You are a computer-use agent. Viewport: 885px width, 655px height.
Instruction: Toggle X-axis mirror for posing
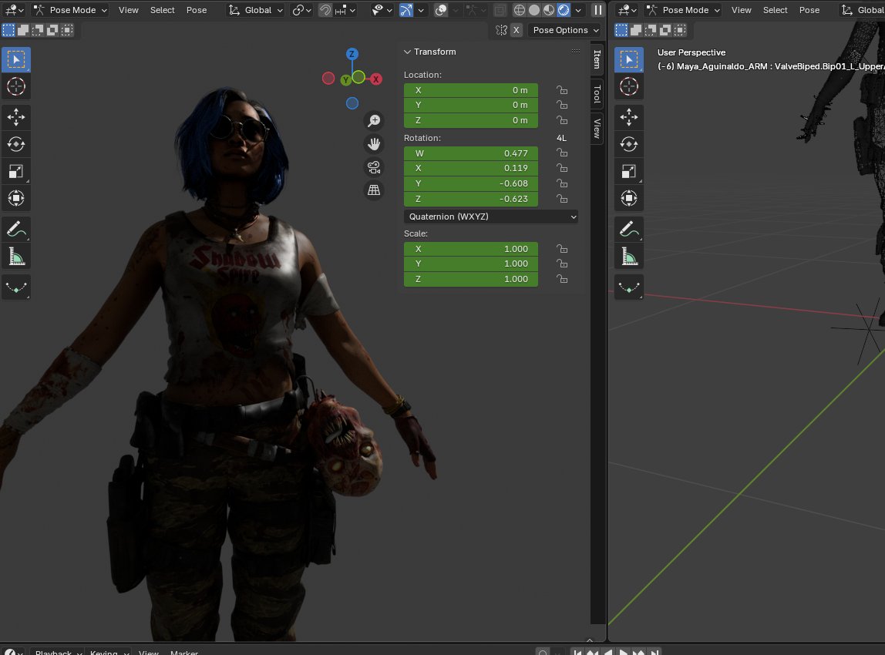516,31
